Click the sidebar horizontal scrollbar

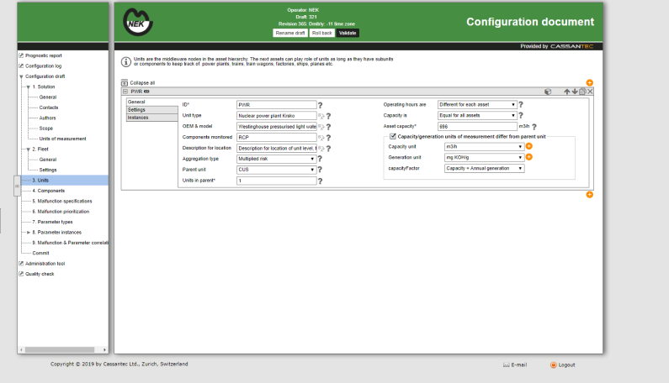point(60,349)
